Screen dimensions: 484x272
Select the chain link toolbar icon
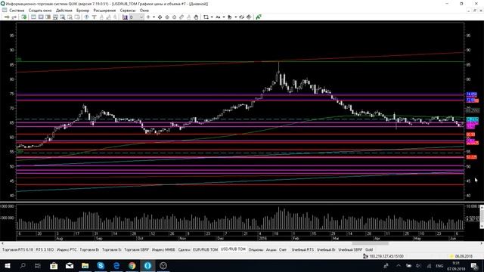(x=181, y=17)
